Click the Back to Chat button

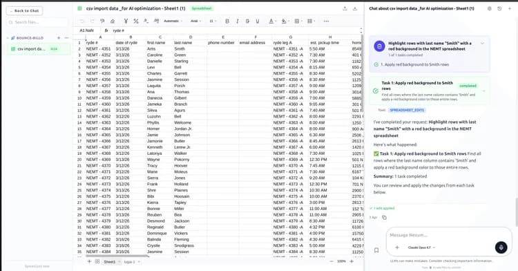24,10
